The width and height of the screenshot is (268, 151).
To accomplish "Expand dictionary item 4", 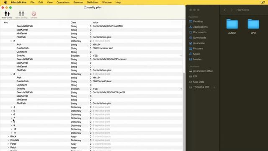I will (11, 107).
